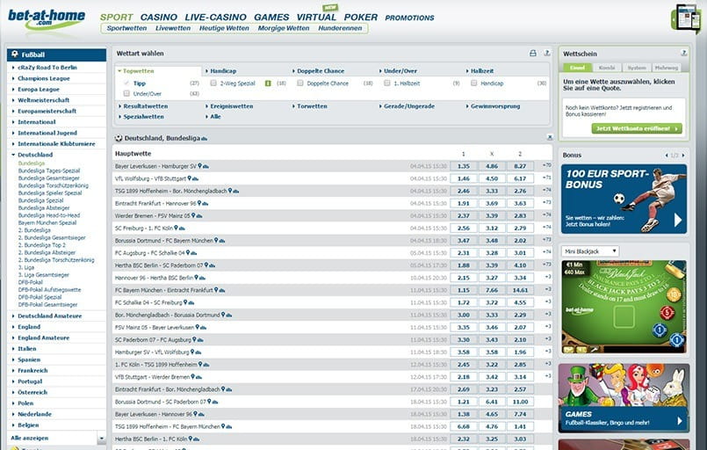Open statistics icon for TSG 1899 Hoffenheim - Bor. Mönchengladbach
Image resolution: width=707 pixels, height=450 pixels.
pyautogui.click(x=236, y=192)
